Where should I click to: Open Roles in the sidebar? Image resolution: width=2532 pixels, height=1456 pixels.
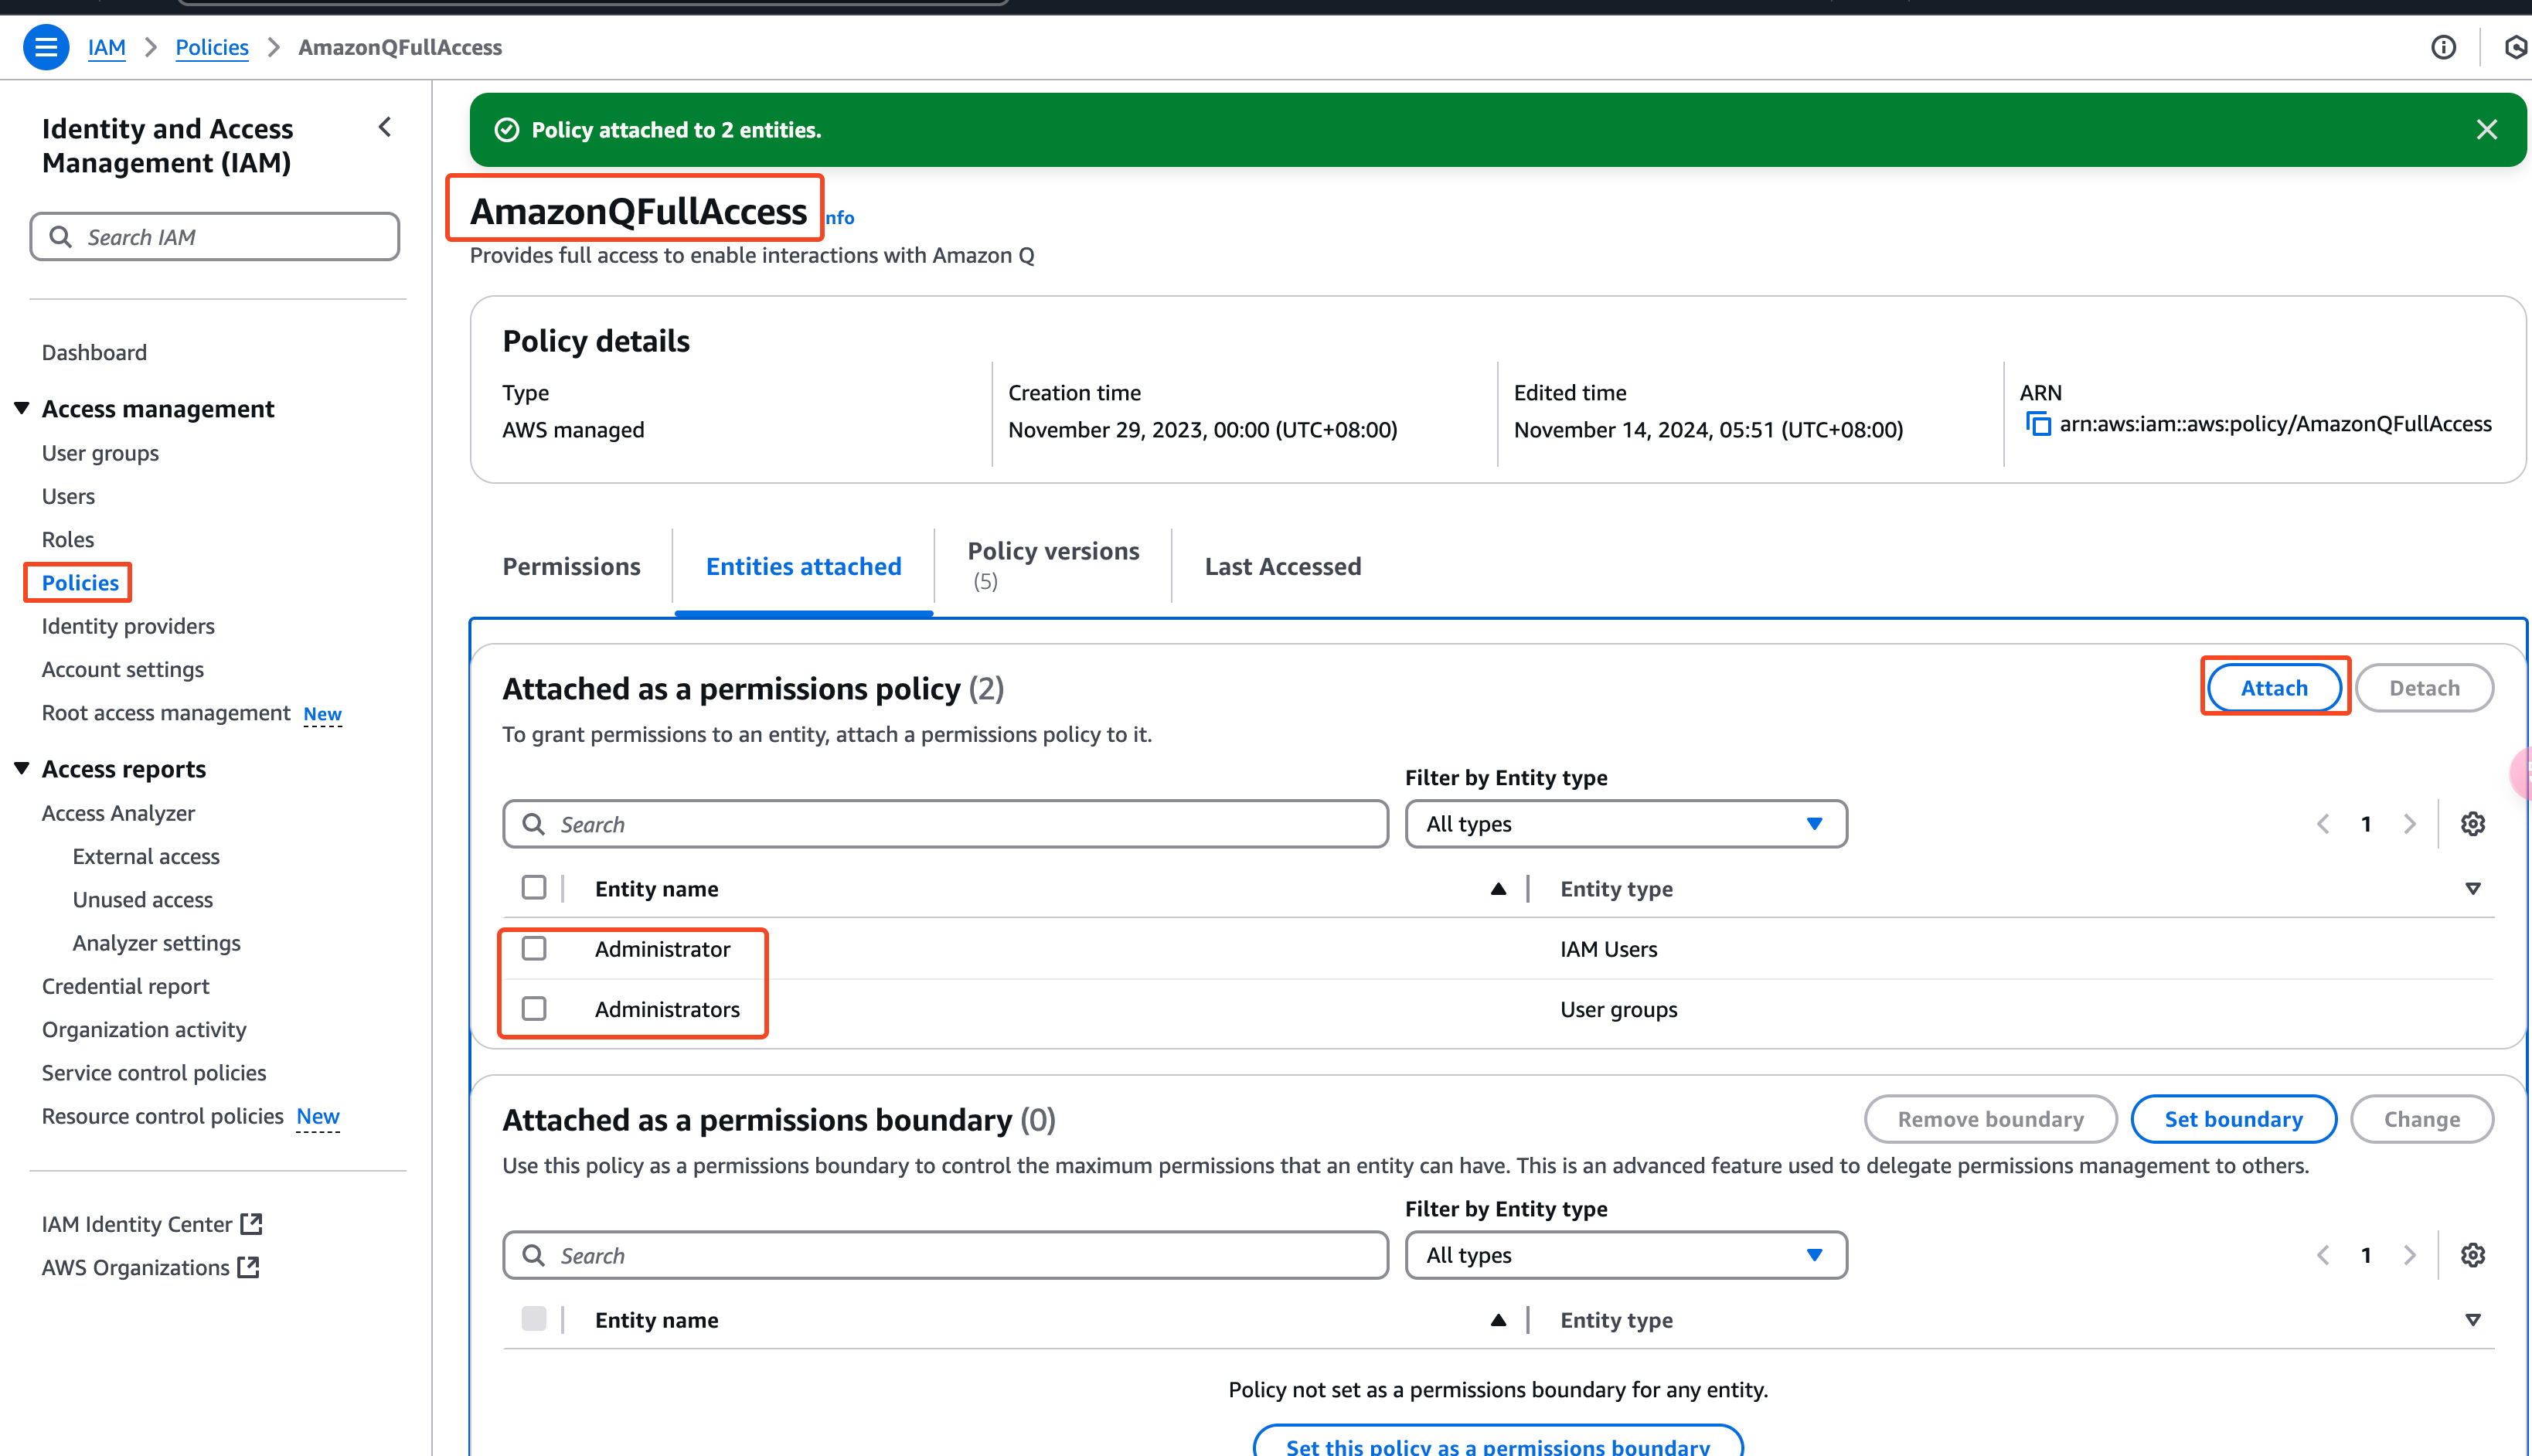[68, 539]
